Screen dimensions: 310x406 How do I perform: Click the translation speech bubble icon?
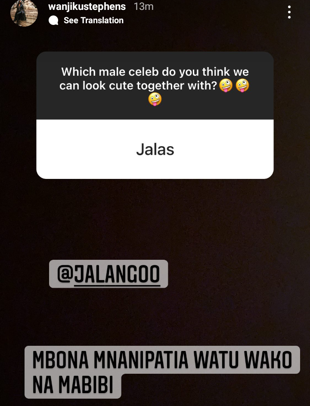53,21
